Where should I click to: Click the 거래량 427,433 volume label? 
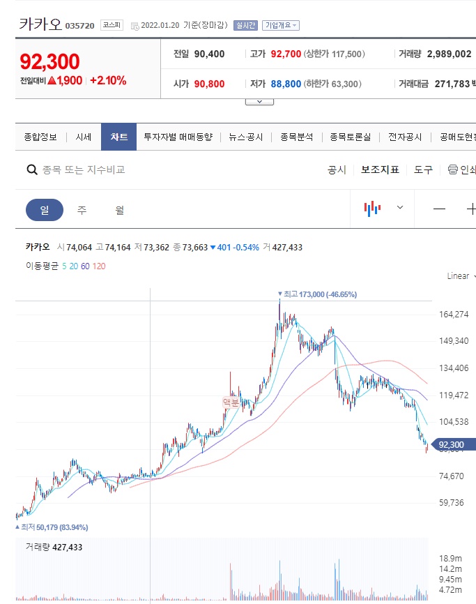(x=54, y=547)
